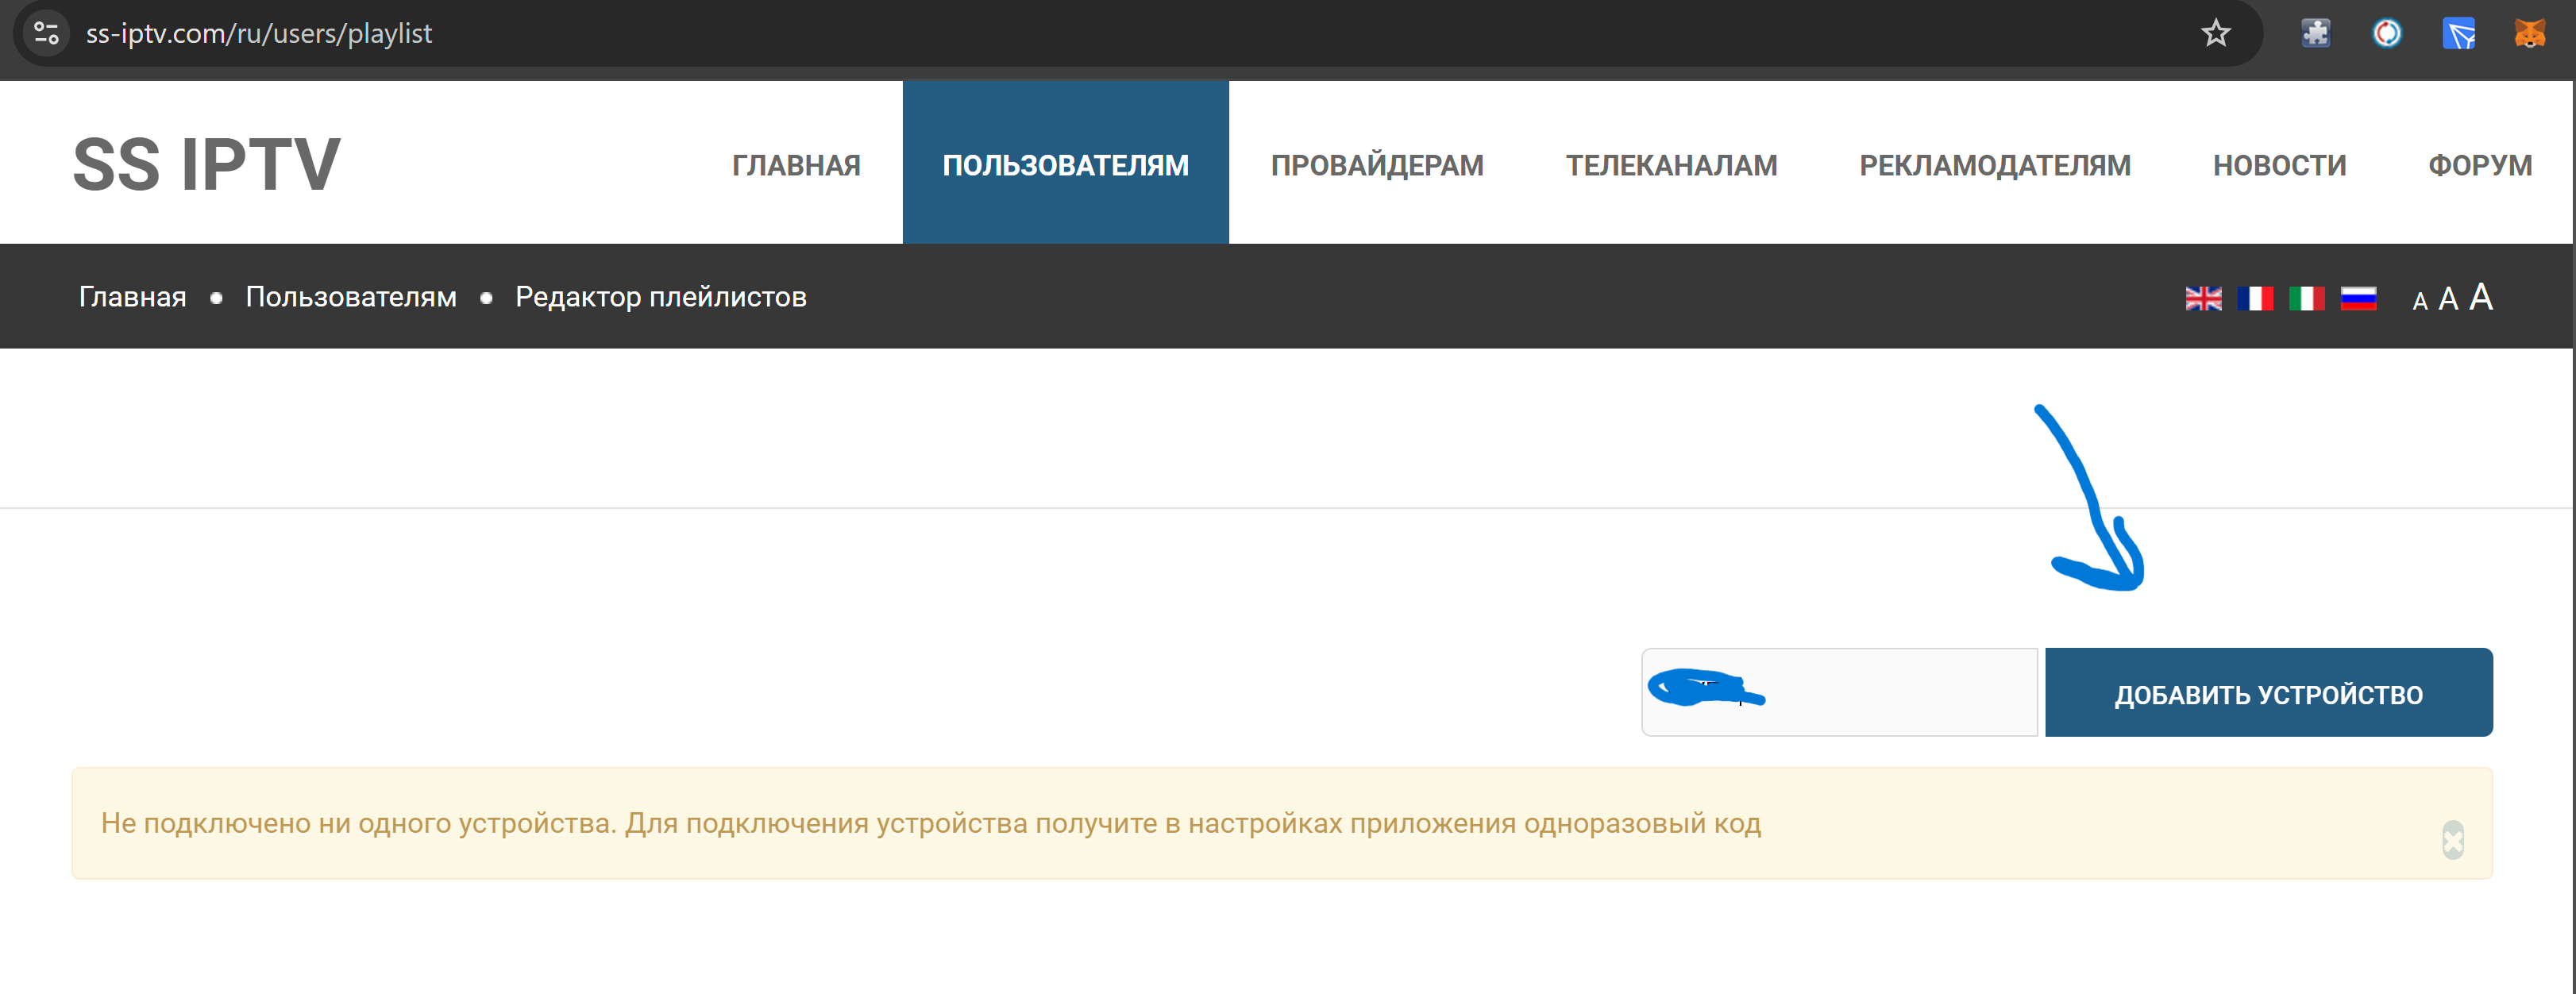
Task: Open the MetaMask fox extension
Action: point(2529,33)
